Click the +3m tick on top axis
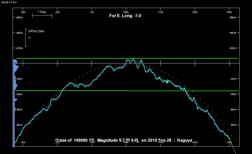 tap(229, 12)
